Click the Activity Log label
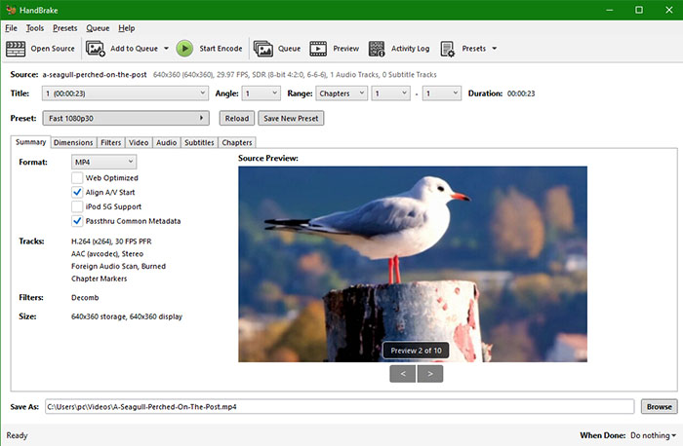 click(411, 49)
